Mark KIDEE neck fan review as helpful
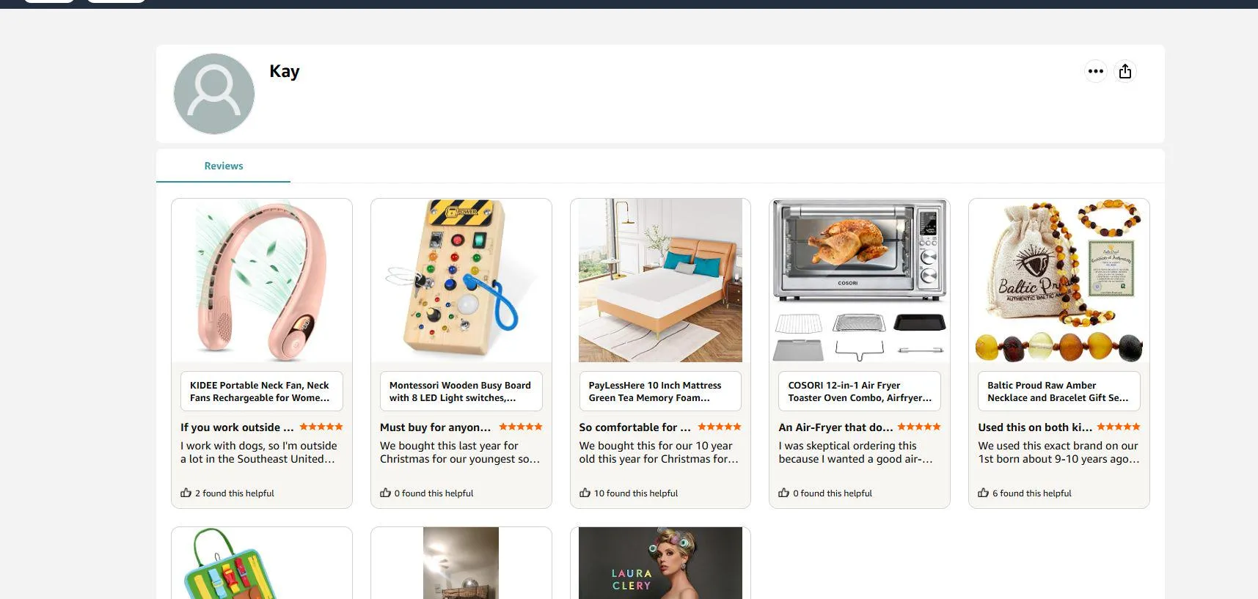Screen dimensions: 1258x599 point(186,493)
